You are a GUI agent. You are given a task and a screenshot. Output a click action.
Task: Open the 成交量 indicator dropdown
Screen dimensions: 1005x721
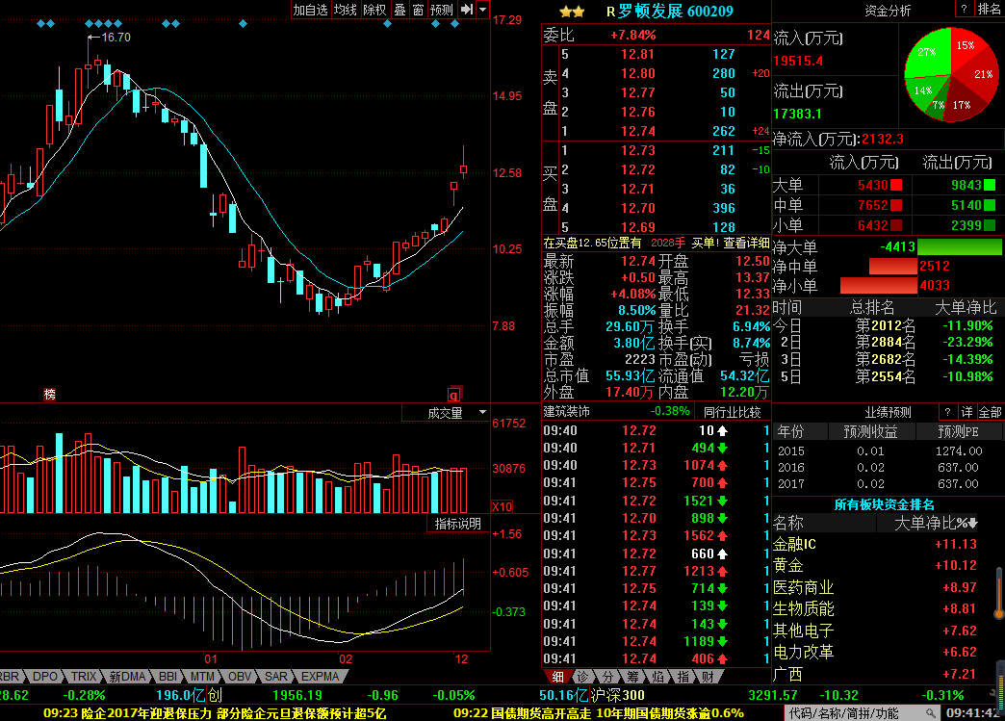[x=452, y=413]
